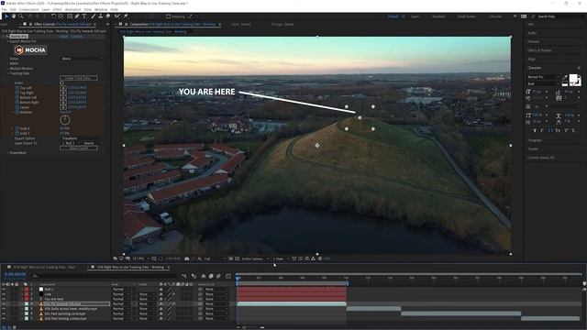Adjust the Rotation dial control
This screenshot has height=330, width=587.
(x=65, y=120)
